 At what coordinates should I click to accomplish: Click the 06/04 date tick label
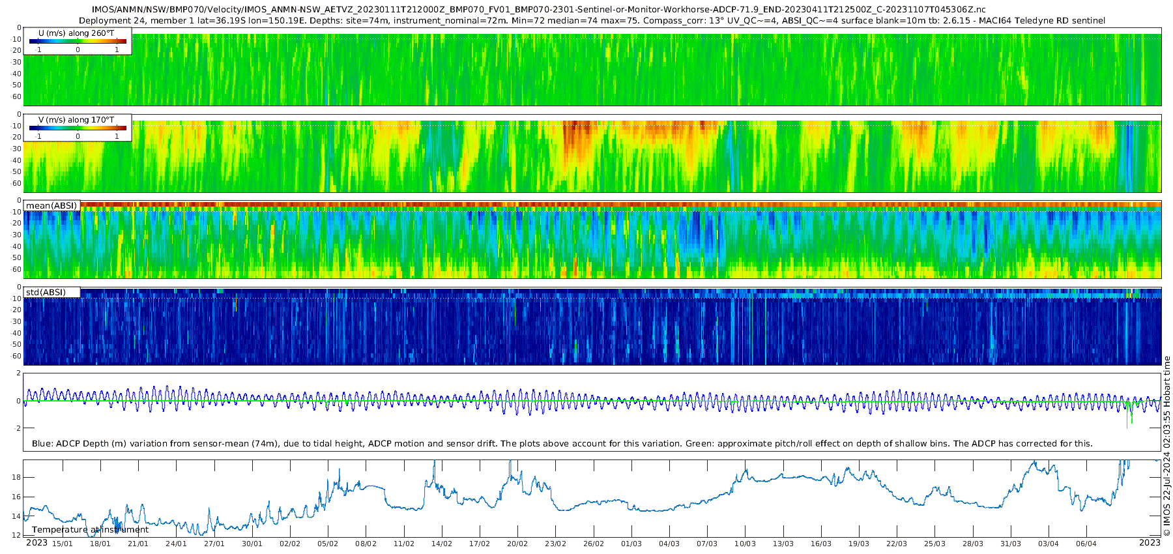click(1086, 544)
